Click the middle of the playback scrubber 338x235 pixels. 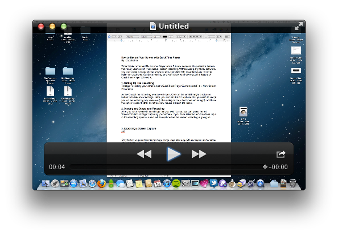pos(167,167)
